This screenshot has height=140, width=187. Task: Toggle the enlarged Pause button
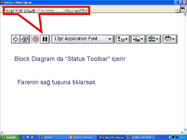(x=45, y=39)
